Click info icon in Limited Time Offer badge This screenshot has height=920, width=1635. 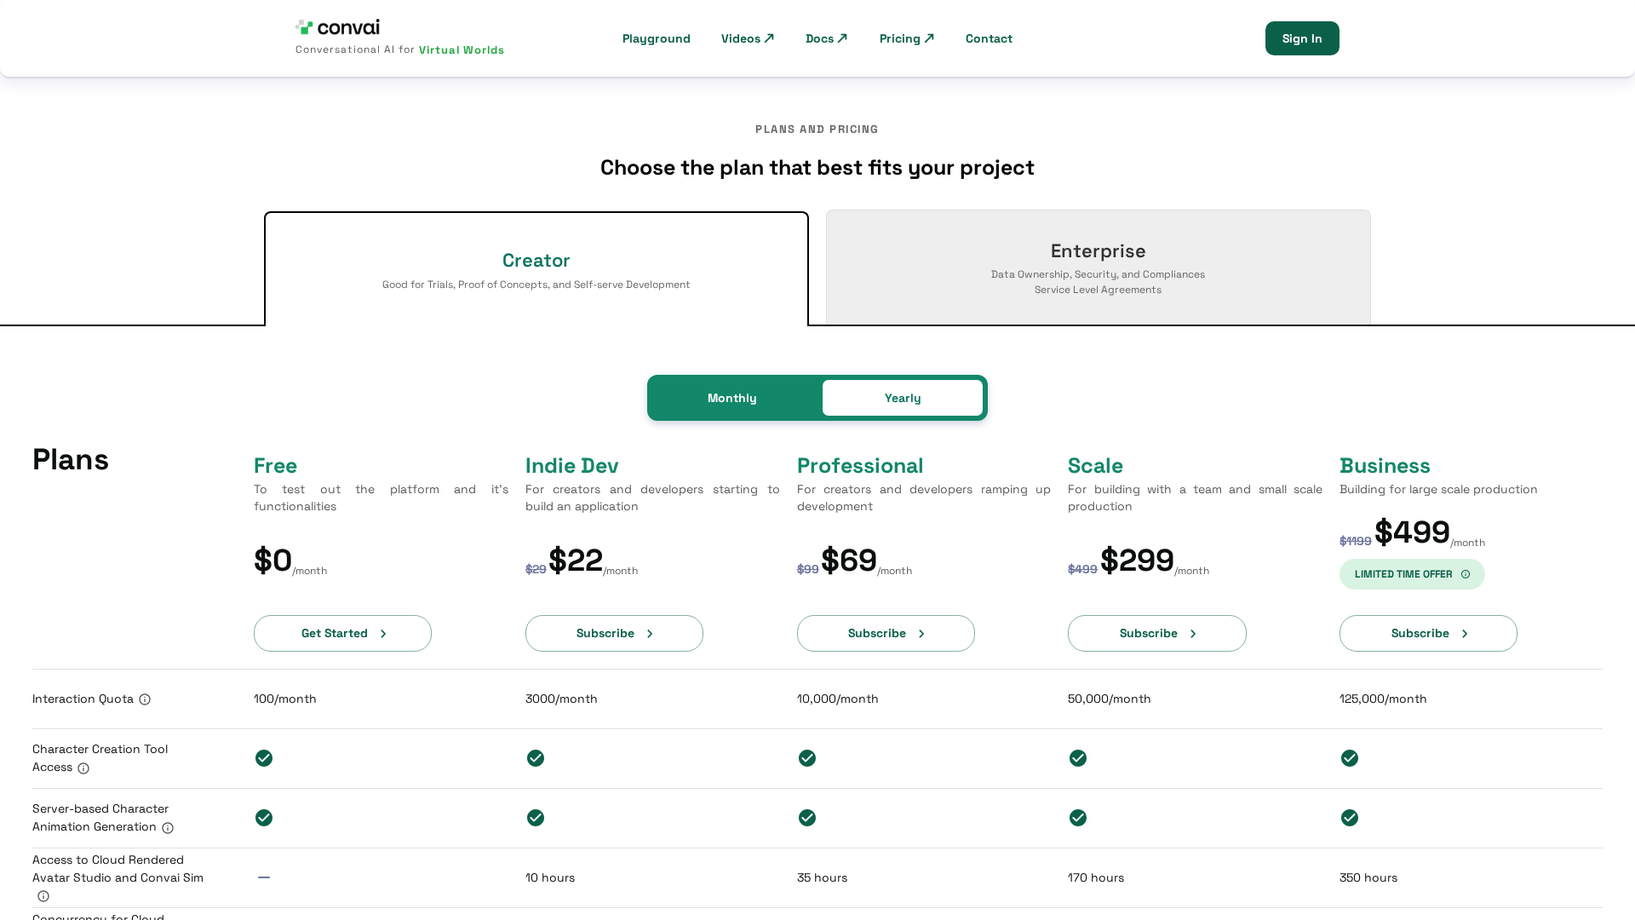pyautogui.click(x=1466, y=574)
